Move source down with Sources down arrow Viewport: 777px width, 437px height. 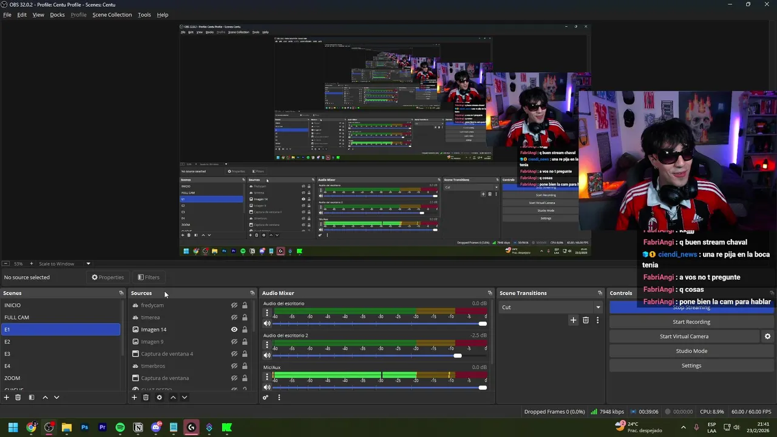(x=184, y=398)
